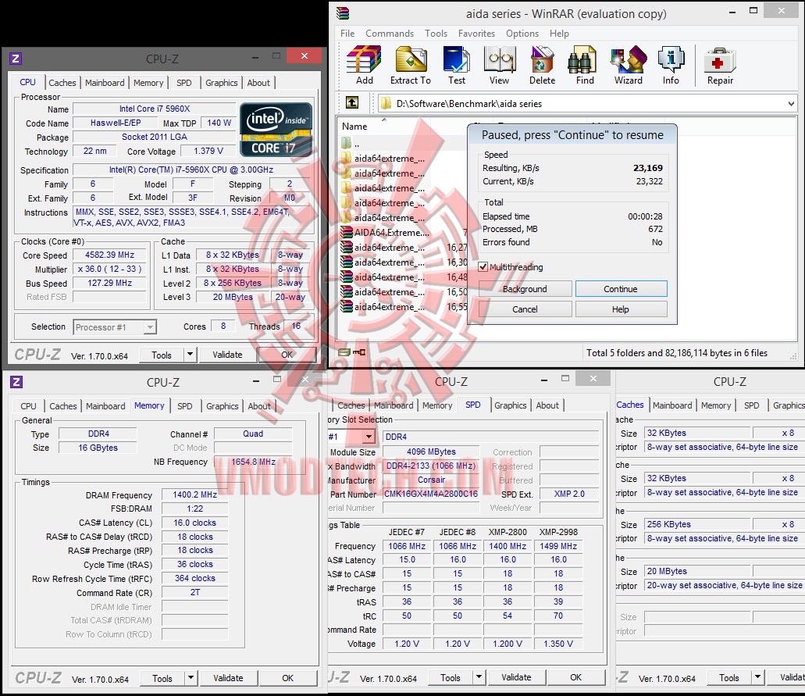Screen dimensions: 805x696
Task: Click Validate in top CPU-Z CPU window
Action: 227,355
